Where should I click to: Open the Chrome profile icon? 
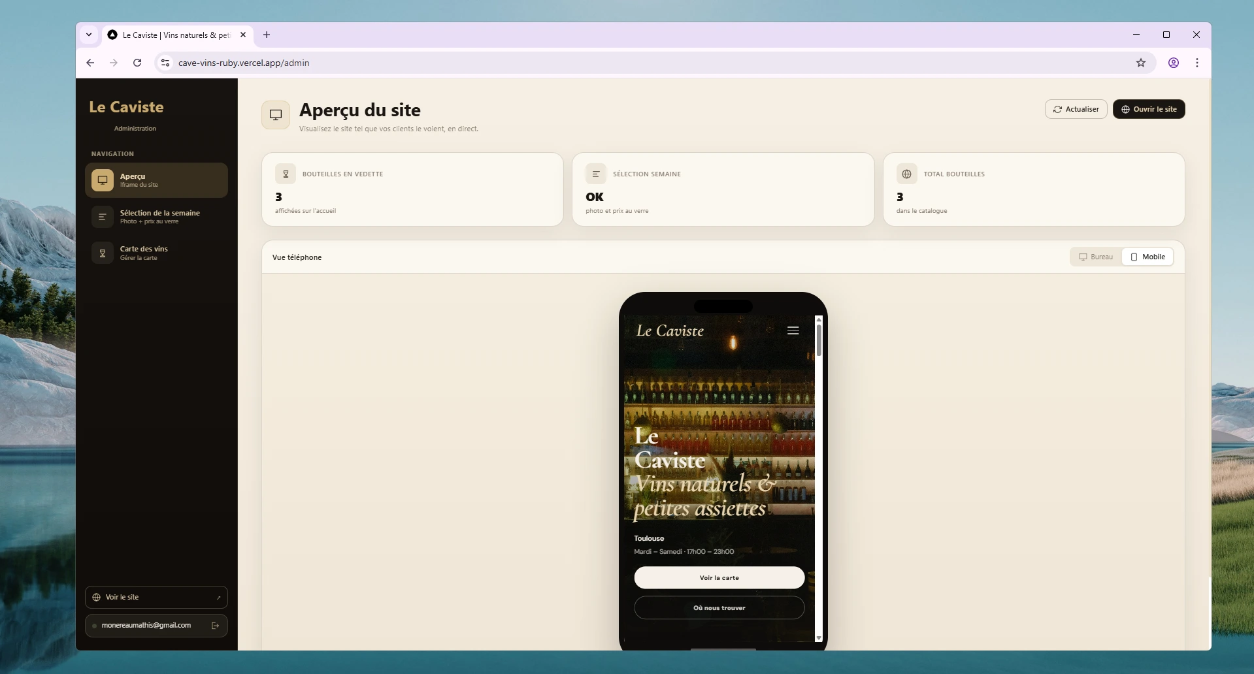pyautogui.click(x=1173, y=63)
